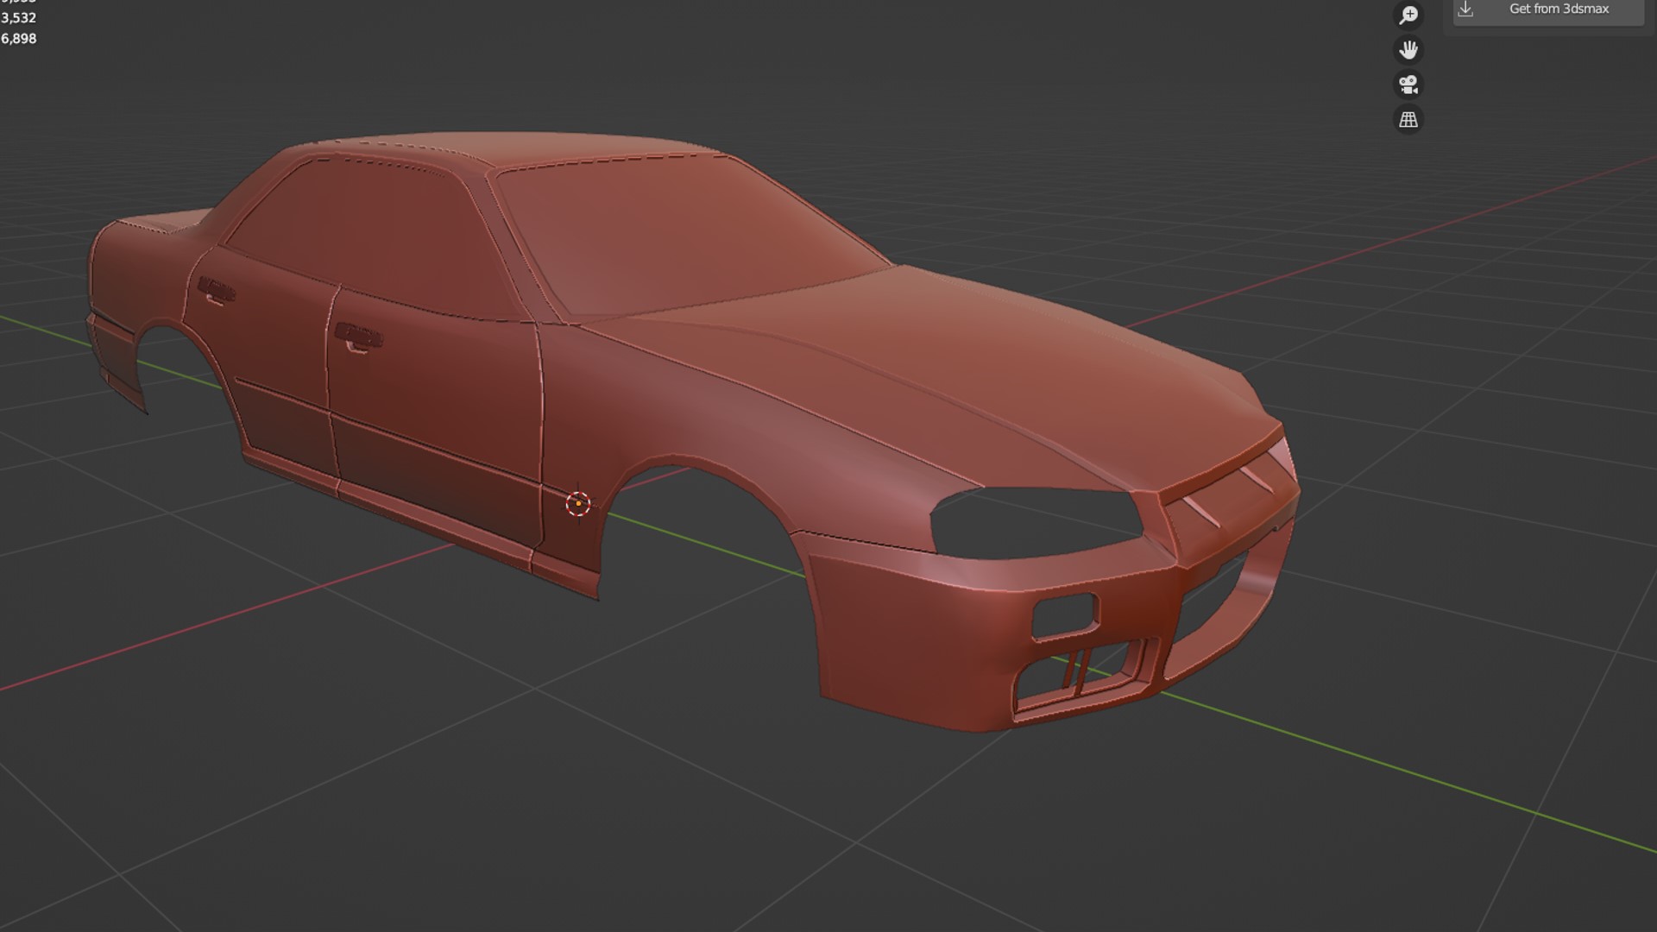This screenshot has height=932, width=1657.
Task: Toggle the camera view icon
Action: pos(1408,85)
